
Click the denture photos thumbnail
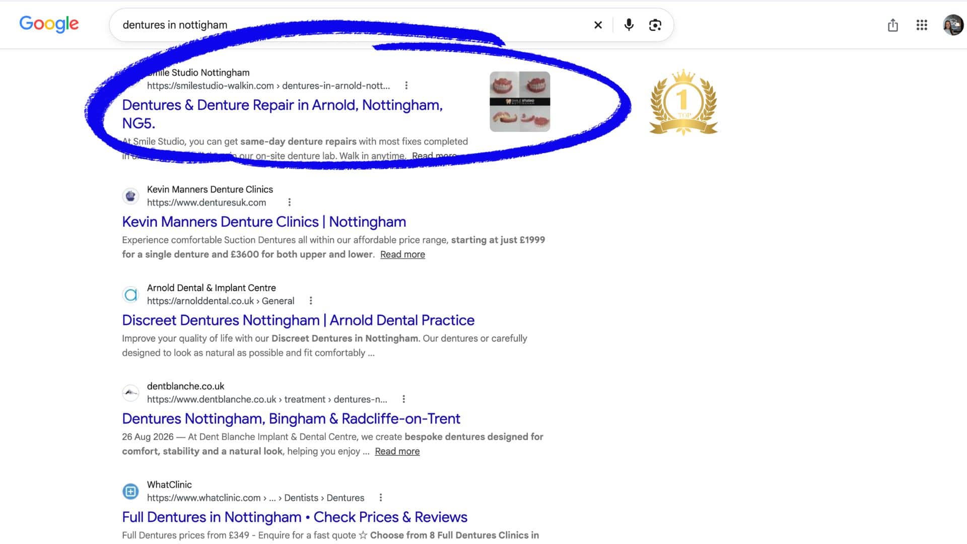click(x=520, y=102)
